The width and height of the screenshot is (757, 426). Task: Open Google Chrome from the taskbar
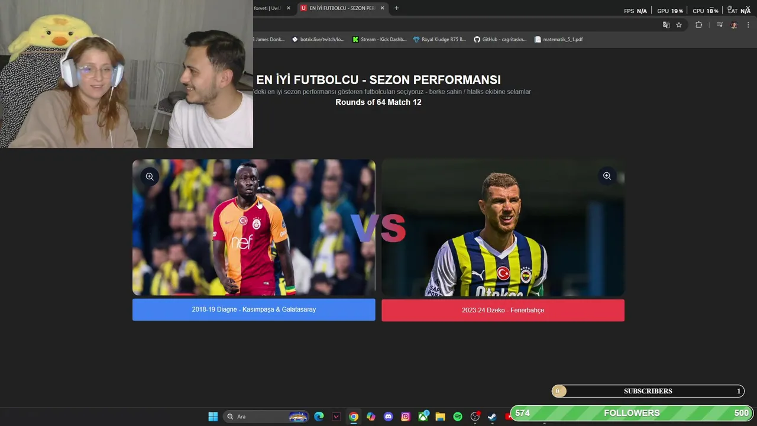(x=353, y=417)
